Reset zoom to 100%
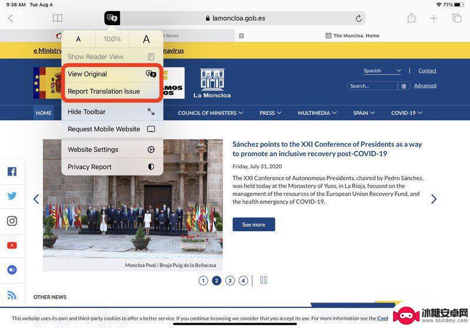The image size is (470, 328). pos(112,39)
